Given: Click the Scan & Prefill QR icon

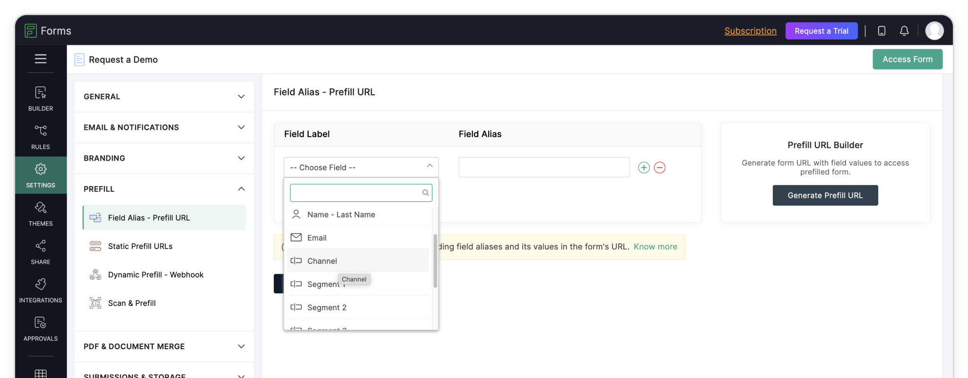Looking at the screenshot, I should click(95, 303).
